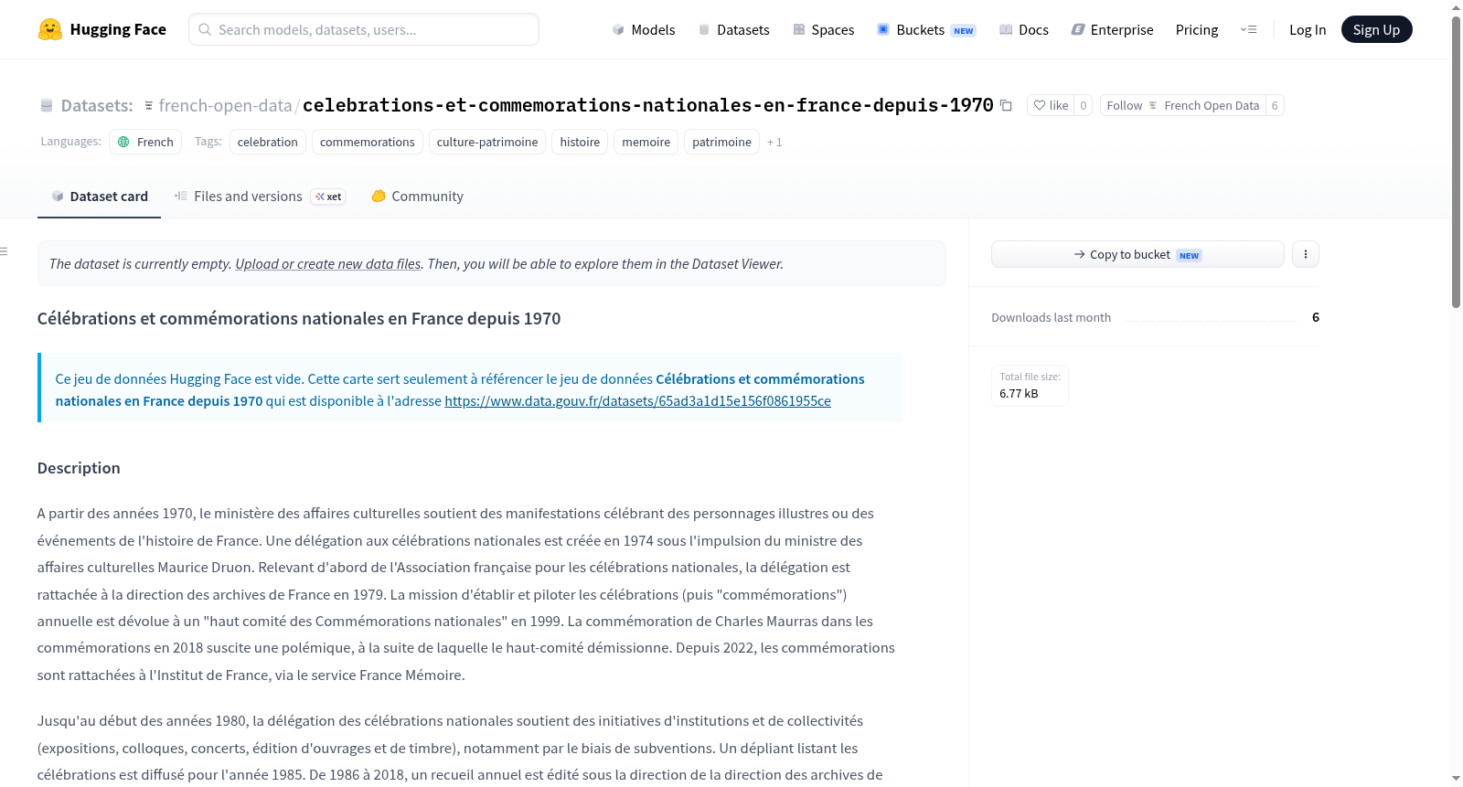This screenshot has width=1463, height=787.
Task: Click the globe icon in French tag
Action: (x=123, y=142)
